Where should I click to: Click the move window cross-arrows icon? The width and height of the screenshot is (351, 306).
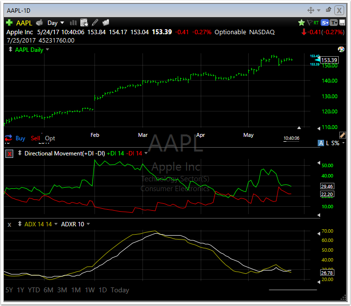(311, 10)
